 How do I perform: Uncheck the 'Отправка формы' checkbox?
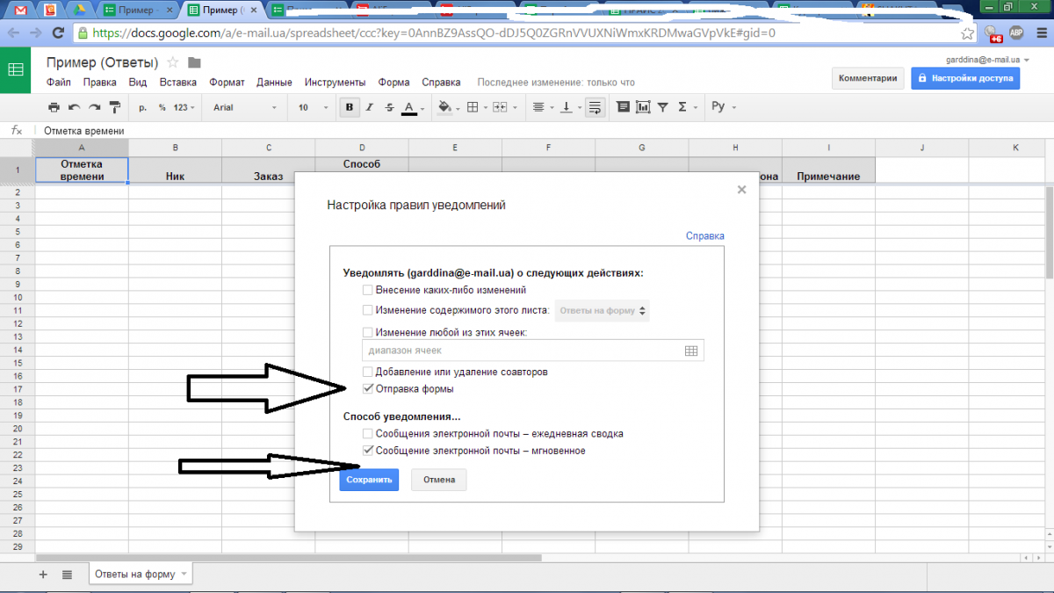point(368,389)
